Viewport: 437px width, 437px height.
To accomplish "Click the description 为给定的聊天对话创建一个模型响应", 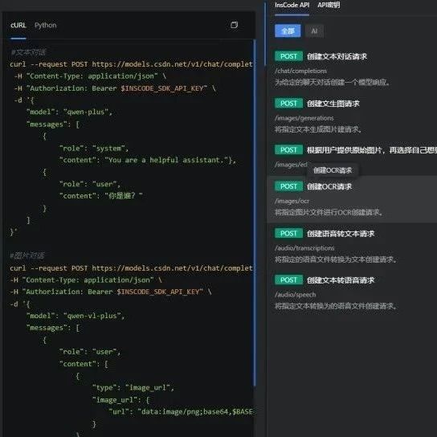I will pos(332,82).
